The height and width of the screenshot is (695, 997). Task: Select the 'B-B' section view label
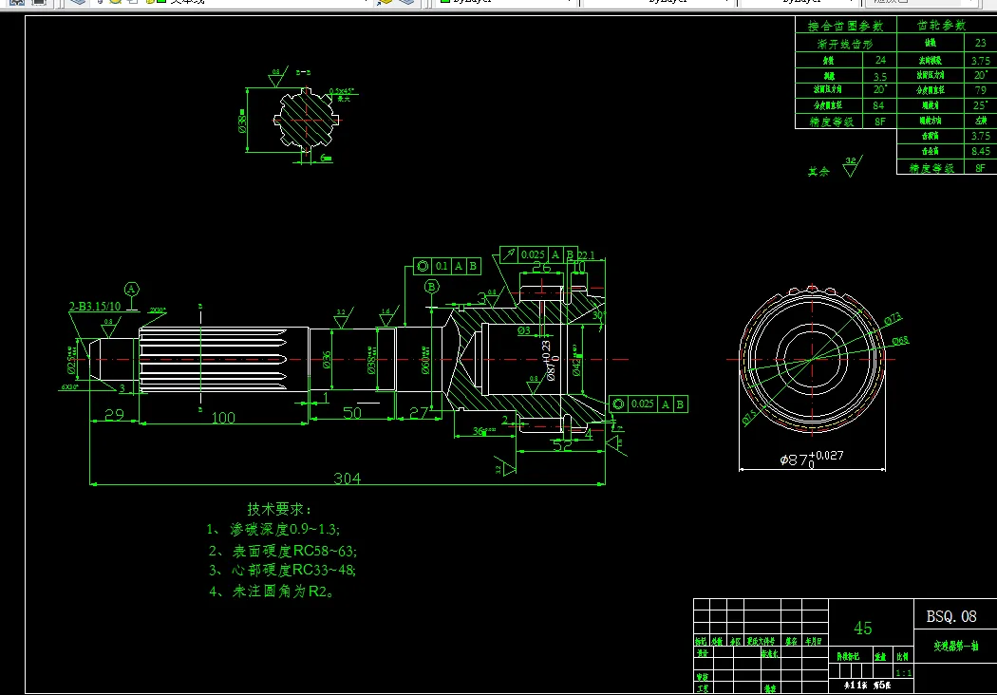click(303, 72)
